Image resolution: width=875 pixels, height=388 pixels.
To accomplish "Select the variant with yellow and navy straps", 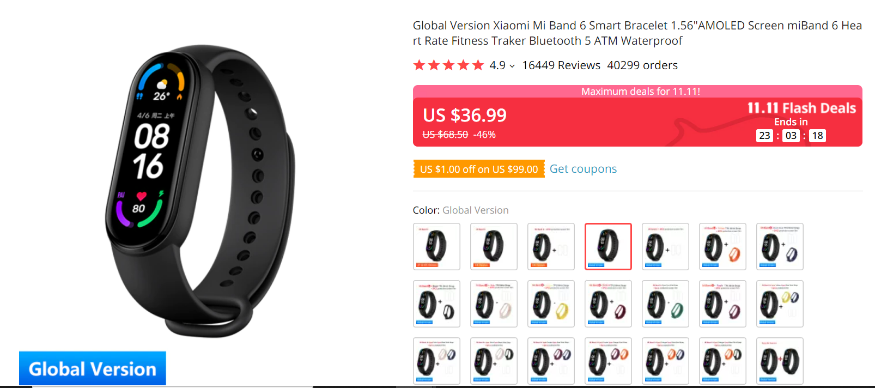I will click(780, 304).
